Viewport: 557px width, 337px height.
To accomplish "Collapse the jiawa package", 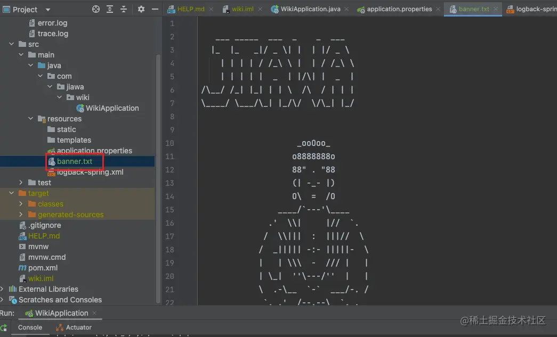I will click(50, 87).
